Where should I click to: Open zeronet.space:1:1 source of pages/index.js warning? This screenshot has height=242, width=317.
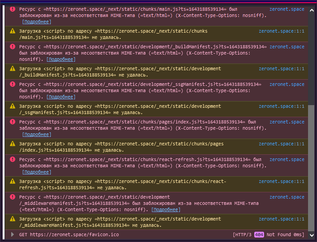pos(282,144)
